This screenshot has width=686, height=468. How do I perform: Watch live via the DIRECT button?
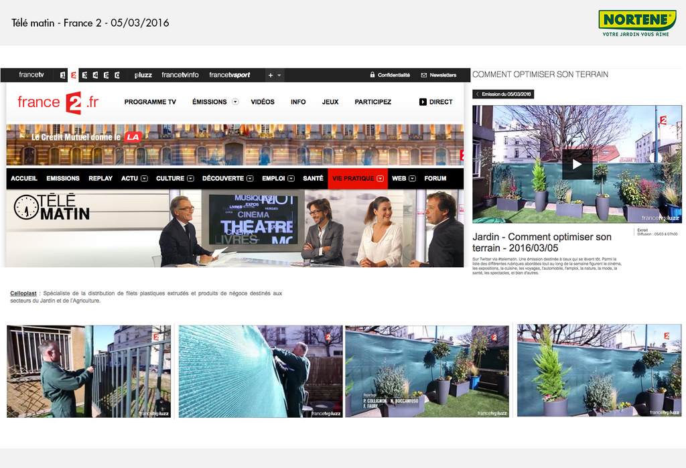click(435, 102)
